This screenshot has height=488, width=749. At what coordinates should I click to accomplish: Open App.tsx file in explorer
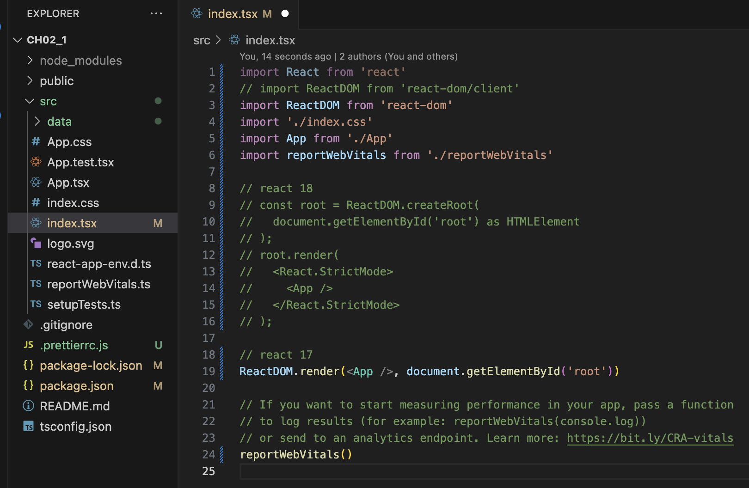point(68,183)
